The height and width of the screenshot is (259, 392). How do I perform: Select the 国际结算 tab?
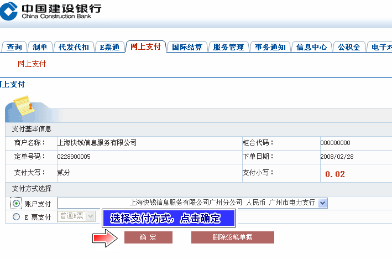[187, 47]
